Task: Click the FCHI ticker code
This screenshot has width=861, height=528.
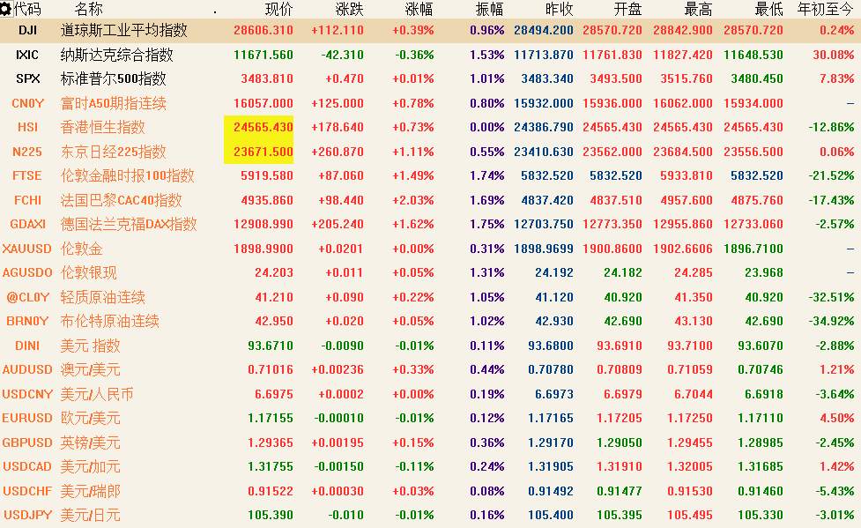Action: 27,200
